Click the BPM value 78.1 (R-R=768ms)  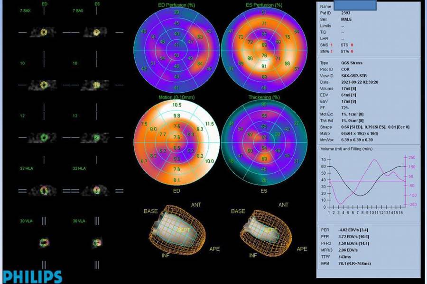[x=354, y=264]
